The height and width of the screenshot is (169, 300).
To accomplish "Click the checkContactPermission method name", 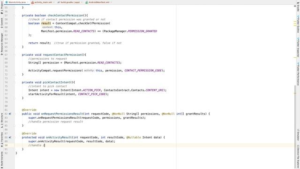I will click(x=66, y=15).
